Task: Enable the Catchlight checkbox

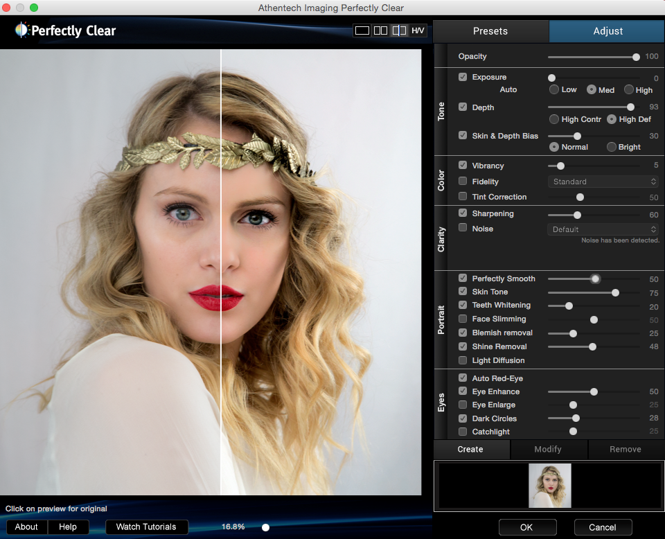Action: [x=463, y=432]
